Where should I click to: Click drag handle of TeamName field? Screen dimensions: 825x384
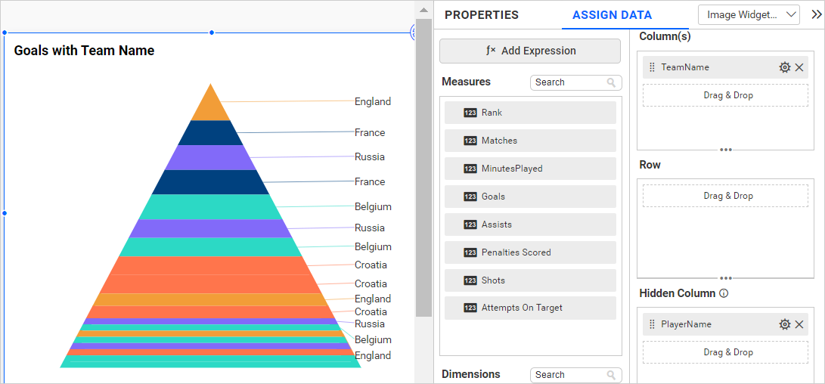click(x=652, y=67)
